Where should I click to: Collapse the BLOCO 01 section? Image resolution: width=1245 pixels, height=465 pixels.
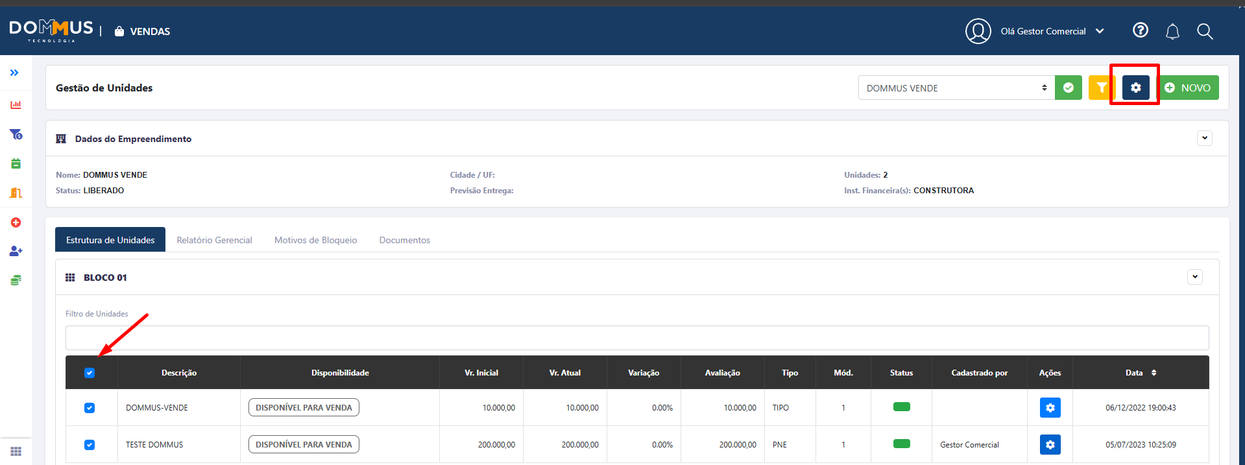pyautogui.click(x=1194, y=277)
